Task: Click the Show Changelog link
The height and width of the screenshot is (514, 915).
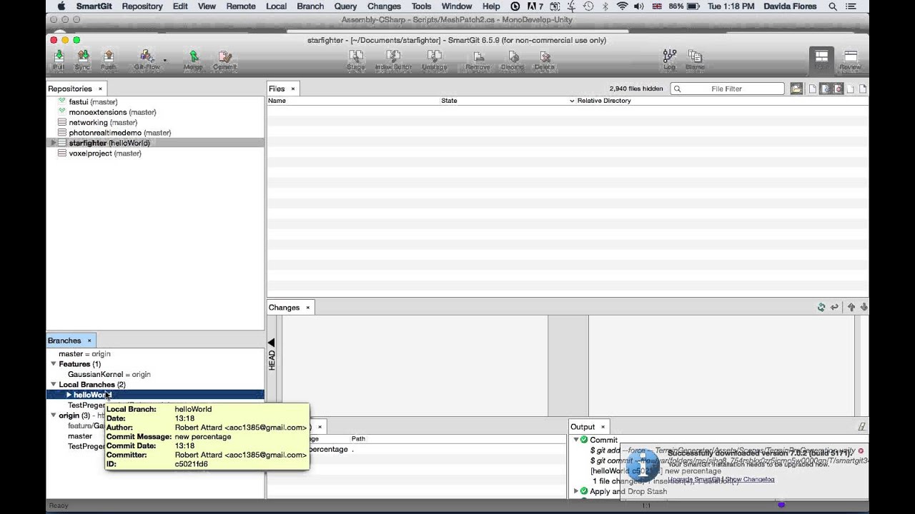Action: click(749, 479)
